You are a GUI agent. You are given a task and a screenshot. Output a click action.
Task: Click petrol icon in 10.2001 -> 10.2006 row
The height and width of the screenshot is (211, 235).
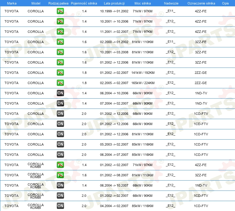(x=60, y=21)
